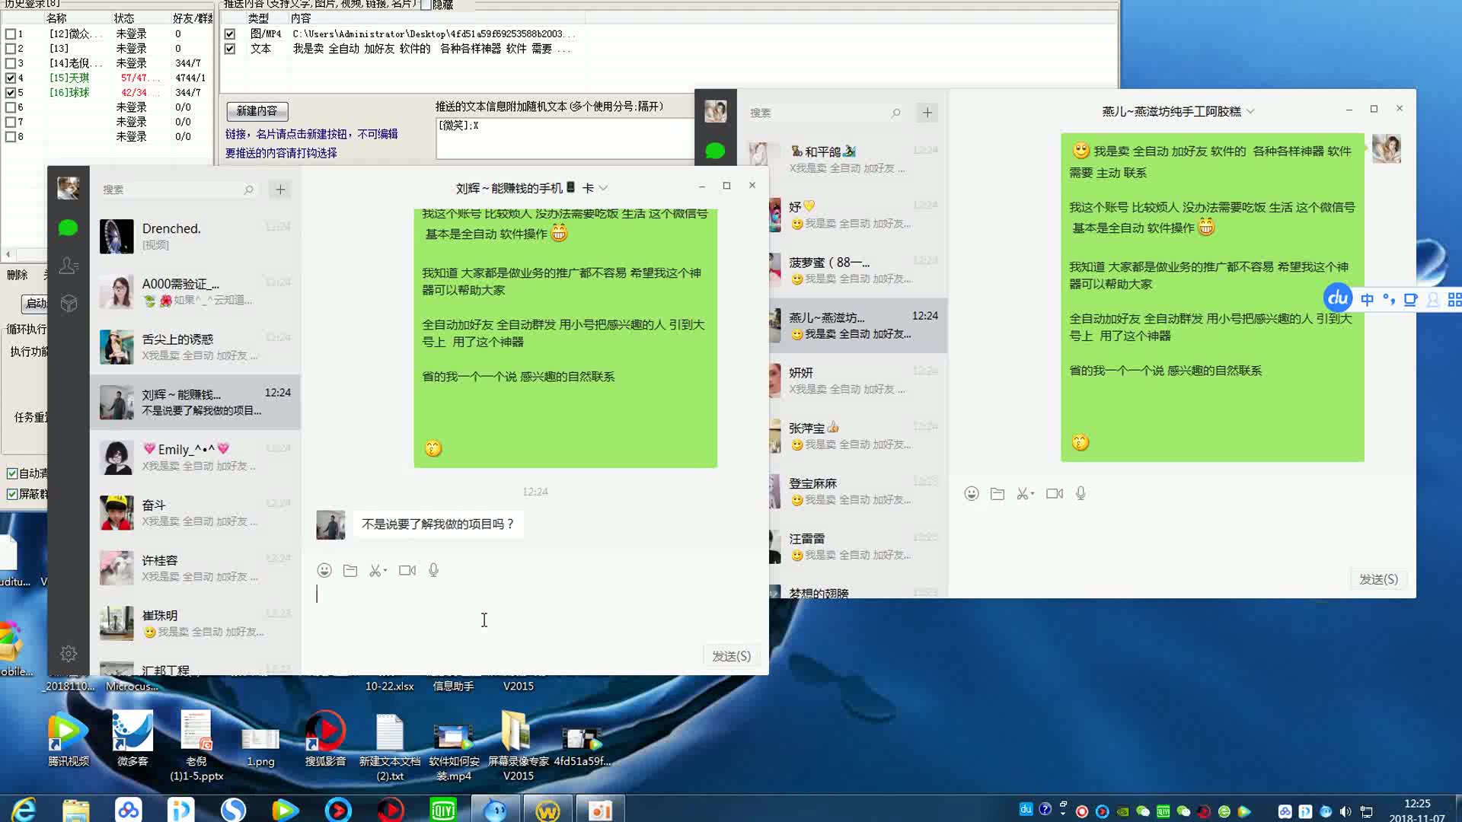Click sender avatar in 燕儿 chat
Image resolution: width=1462 pixels, height=822 pixels.
tap(1387, 149)
